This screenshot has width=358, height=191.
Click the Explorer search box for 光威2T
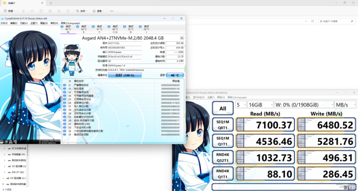[x=337, y=21]
